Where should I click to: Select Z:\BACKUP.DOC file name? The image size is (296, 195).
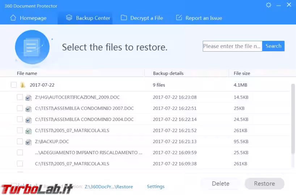tap(52, 142)
